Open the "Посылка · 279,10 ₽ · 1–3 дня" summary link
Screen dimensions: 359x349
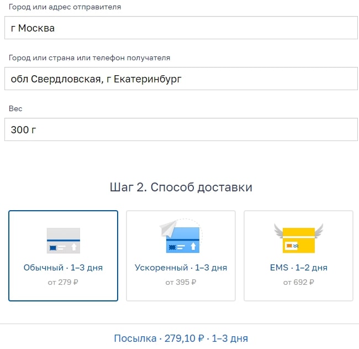point(181,338)
